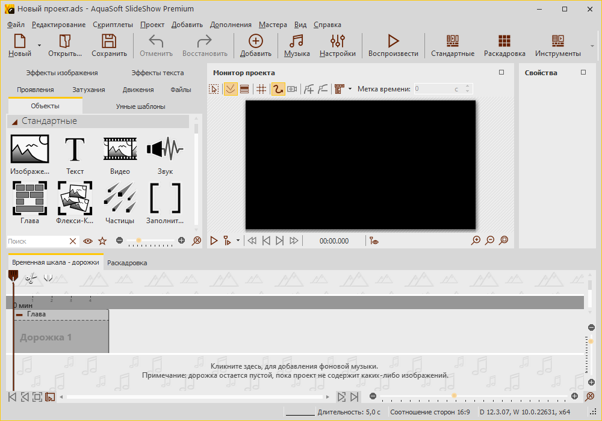Switch to the Стандартные layout
Screen dimensions: 602x421
453,45
